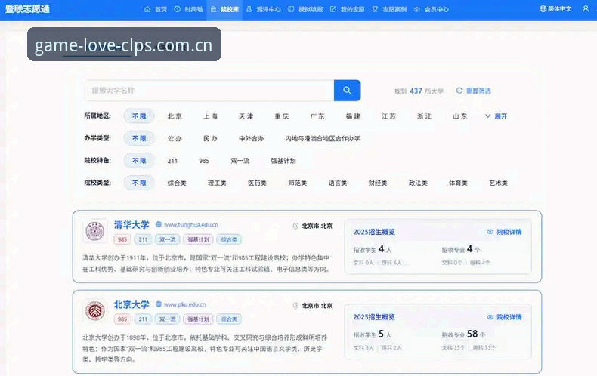
Task: Filter 院校特色 by 211
Action: 172,161
